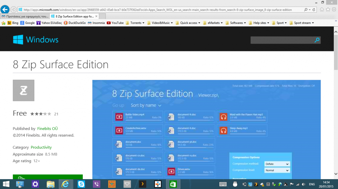This screenshot has height=189, width=338.
Task: Click the Windows Store search field
Action: pyautogui.click(x=282, y=40)
